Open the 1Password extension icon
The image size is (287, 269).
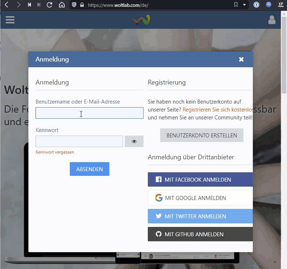coord(256,5)
